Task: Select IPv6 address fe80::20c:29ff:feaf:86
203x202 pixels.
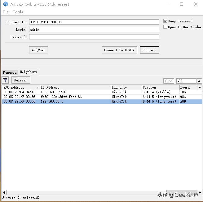Action: coord(61,97)
